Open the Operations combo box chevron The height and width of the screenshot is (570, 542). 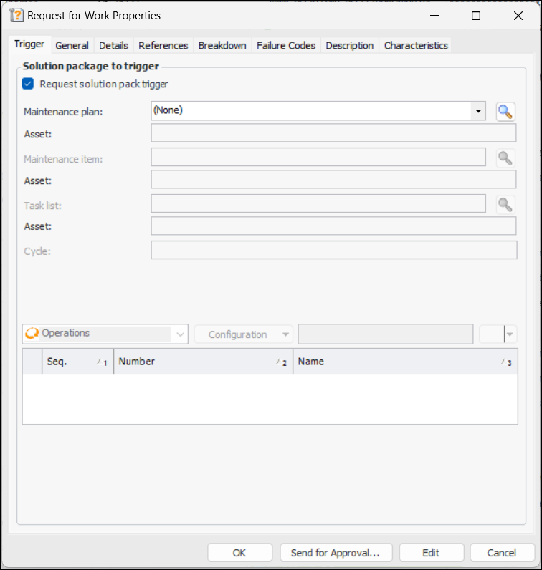pyautogui.click(x=179, y=334)
